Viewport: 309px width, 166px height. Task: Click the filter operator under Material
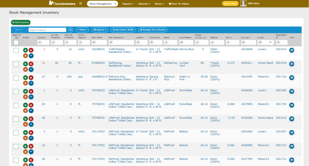pyautogui.click(x=212, y=43)
